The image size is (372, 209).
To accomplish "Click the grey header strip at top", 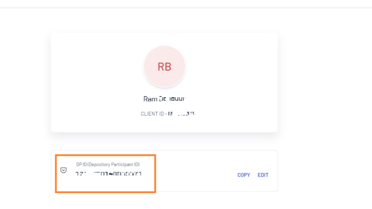I will coord(186,8).
